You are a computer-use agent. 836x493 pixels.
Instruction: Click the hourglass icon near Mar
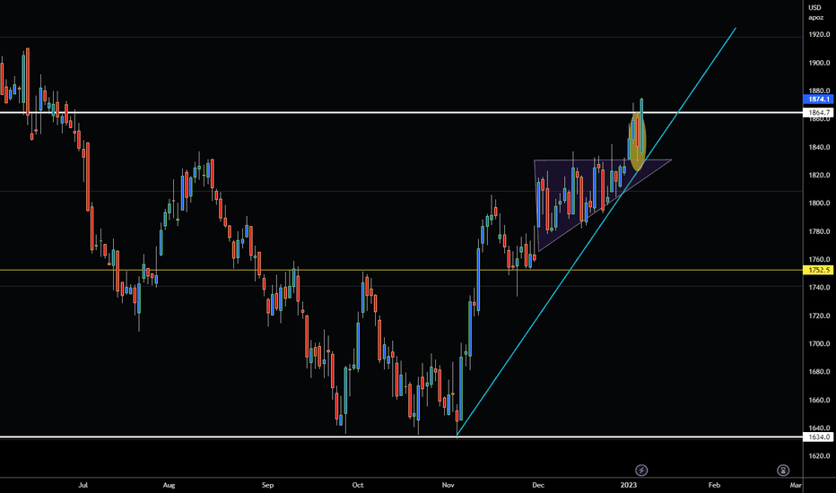click(783, 470)
